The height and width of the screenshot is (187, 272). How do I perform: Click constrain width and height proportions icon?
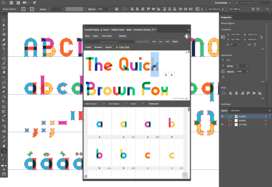[x=261, y=37]
